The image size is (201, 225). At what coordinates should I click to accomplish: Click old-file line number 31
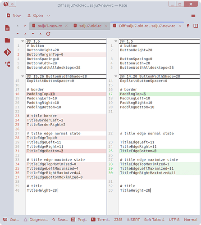pyautogui.click(x=17, y=151)
